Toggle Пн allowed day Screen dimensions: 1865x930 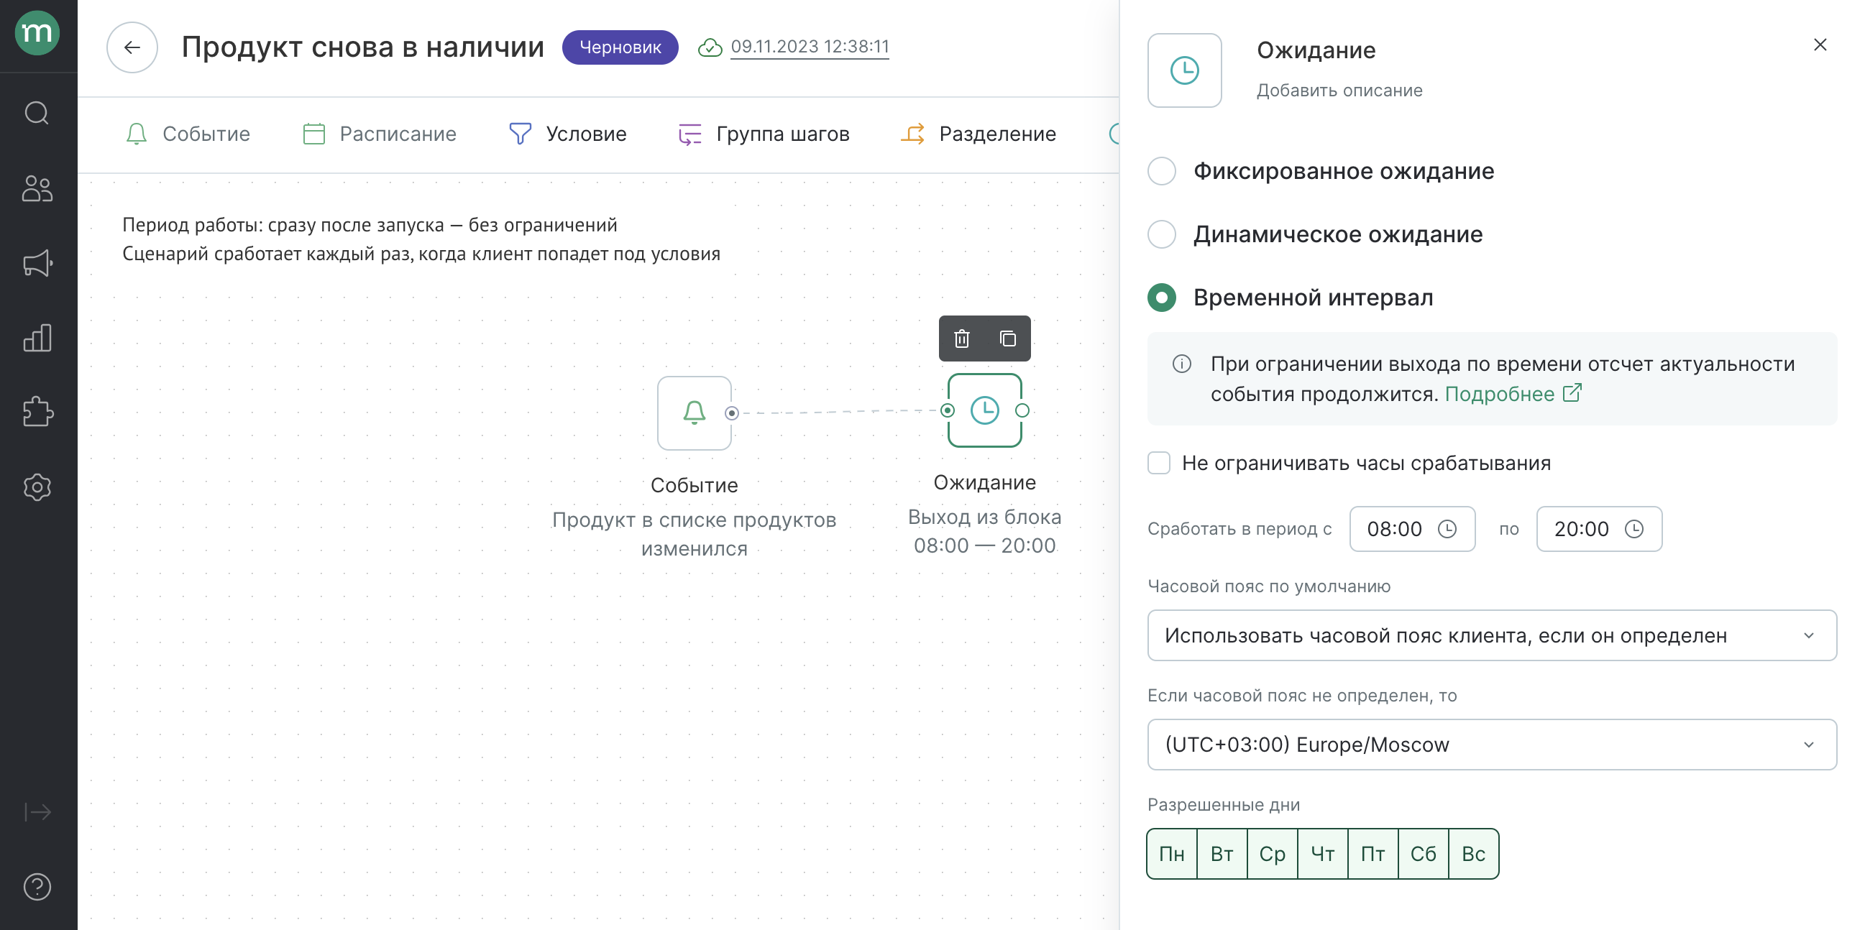click(x=1172, y=854)
